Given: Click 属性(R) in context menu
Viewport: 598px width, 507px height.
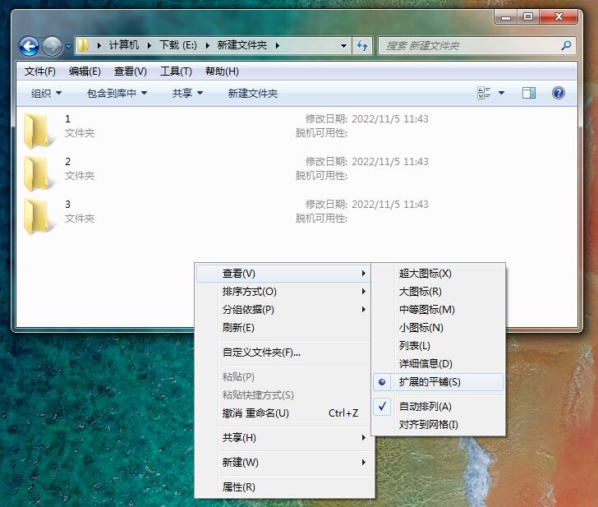Looking at the screenshot, I should 239,487.
